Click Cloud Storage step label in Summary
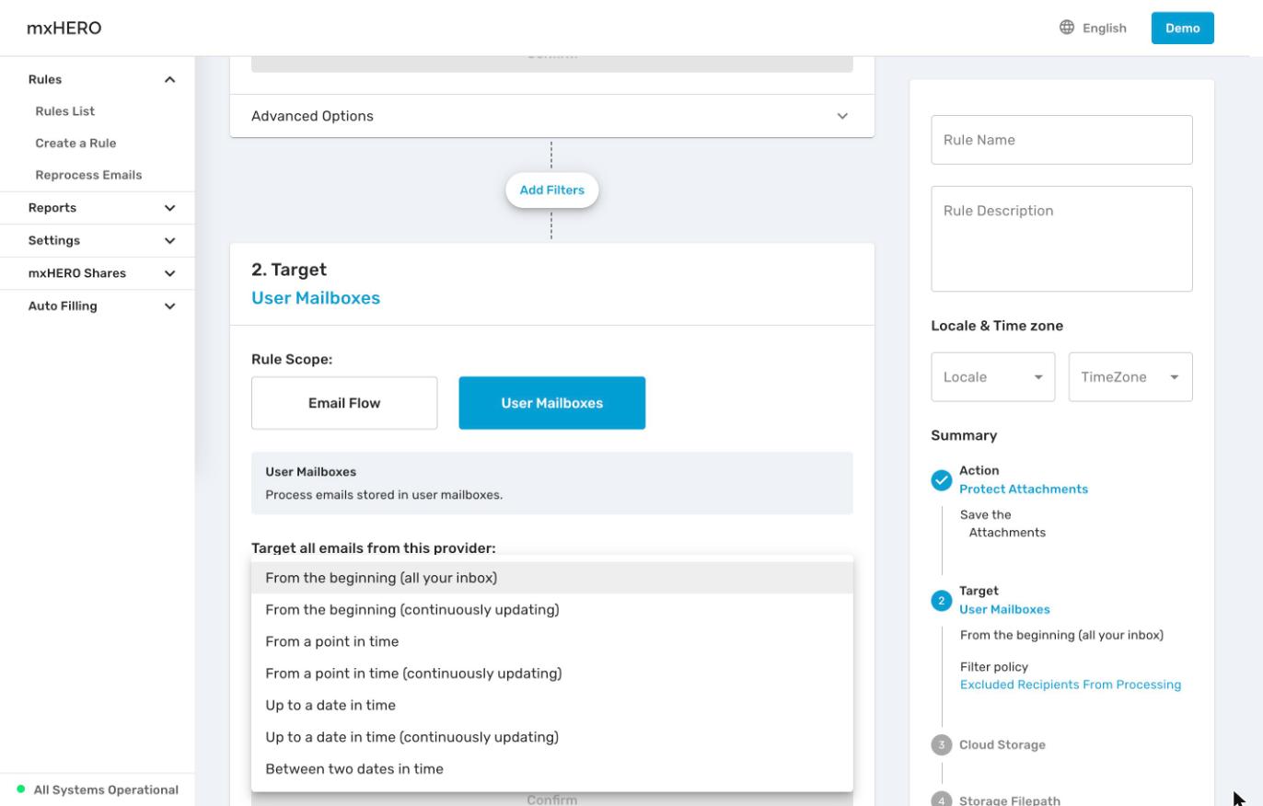This screenshot has height=806, width=1263. click(x=1002, y=745)
